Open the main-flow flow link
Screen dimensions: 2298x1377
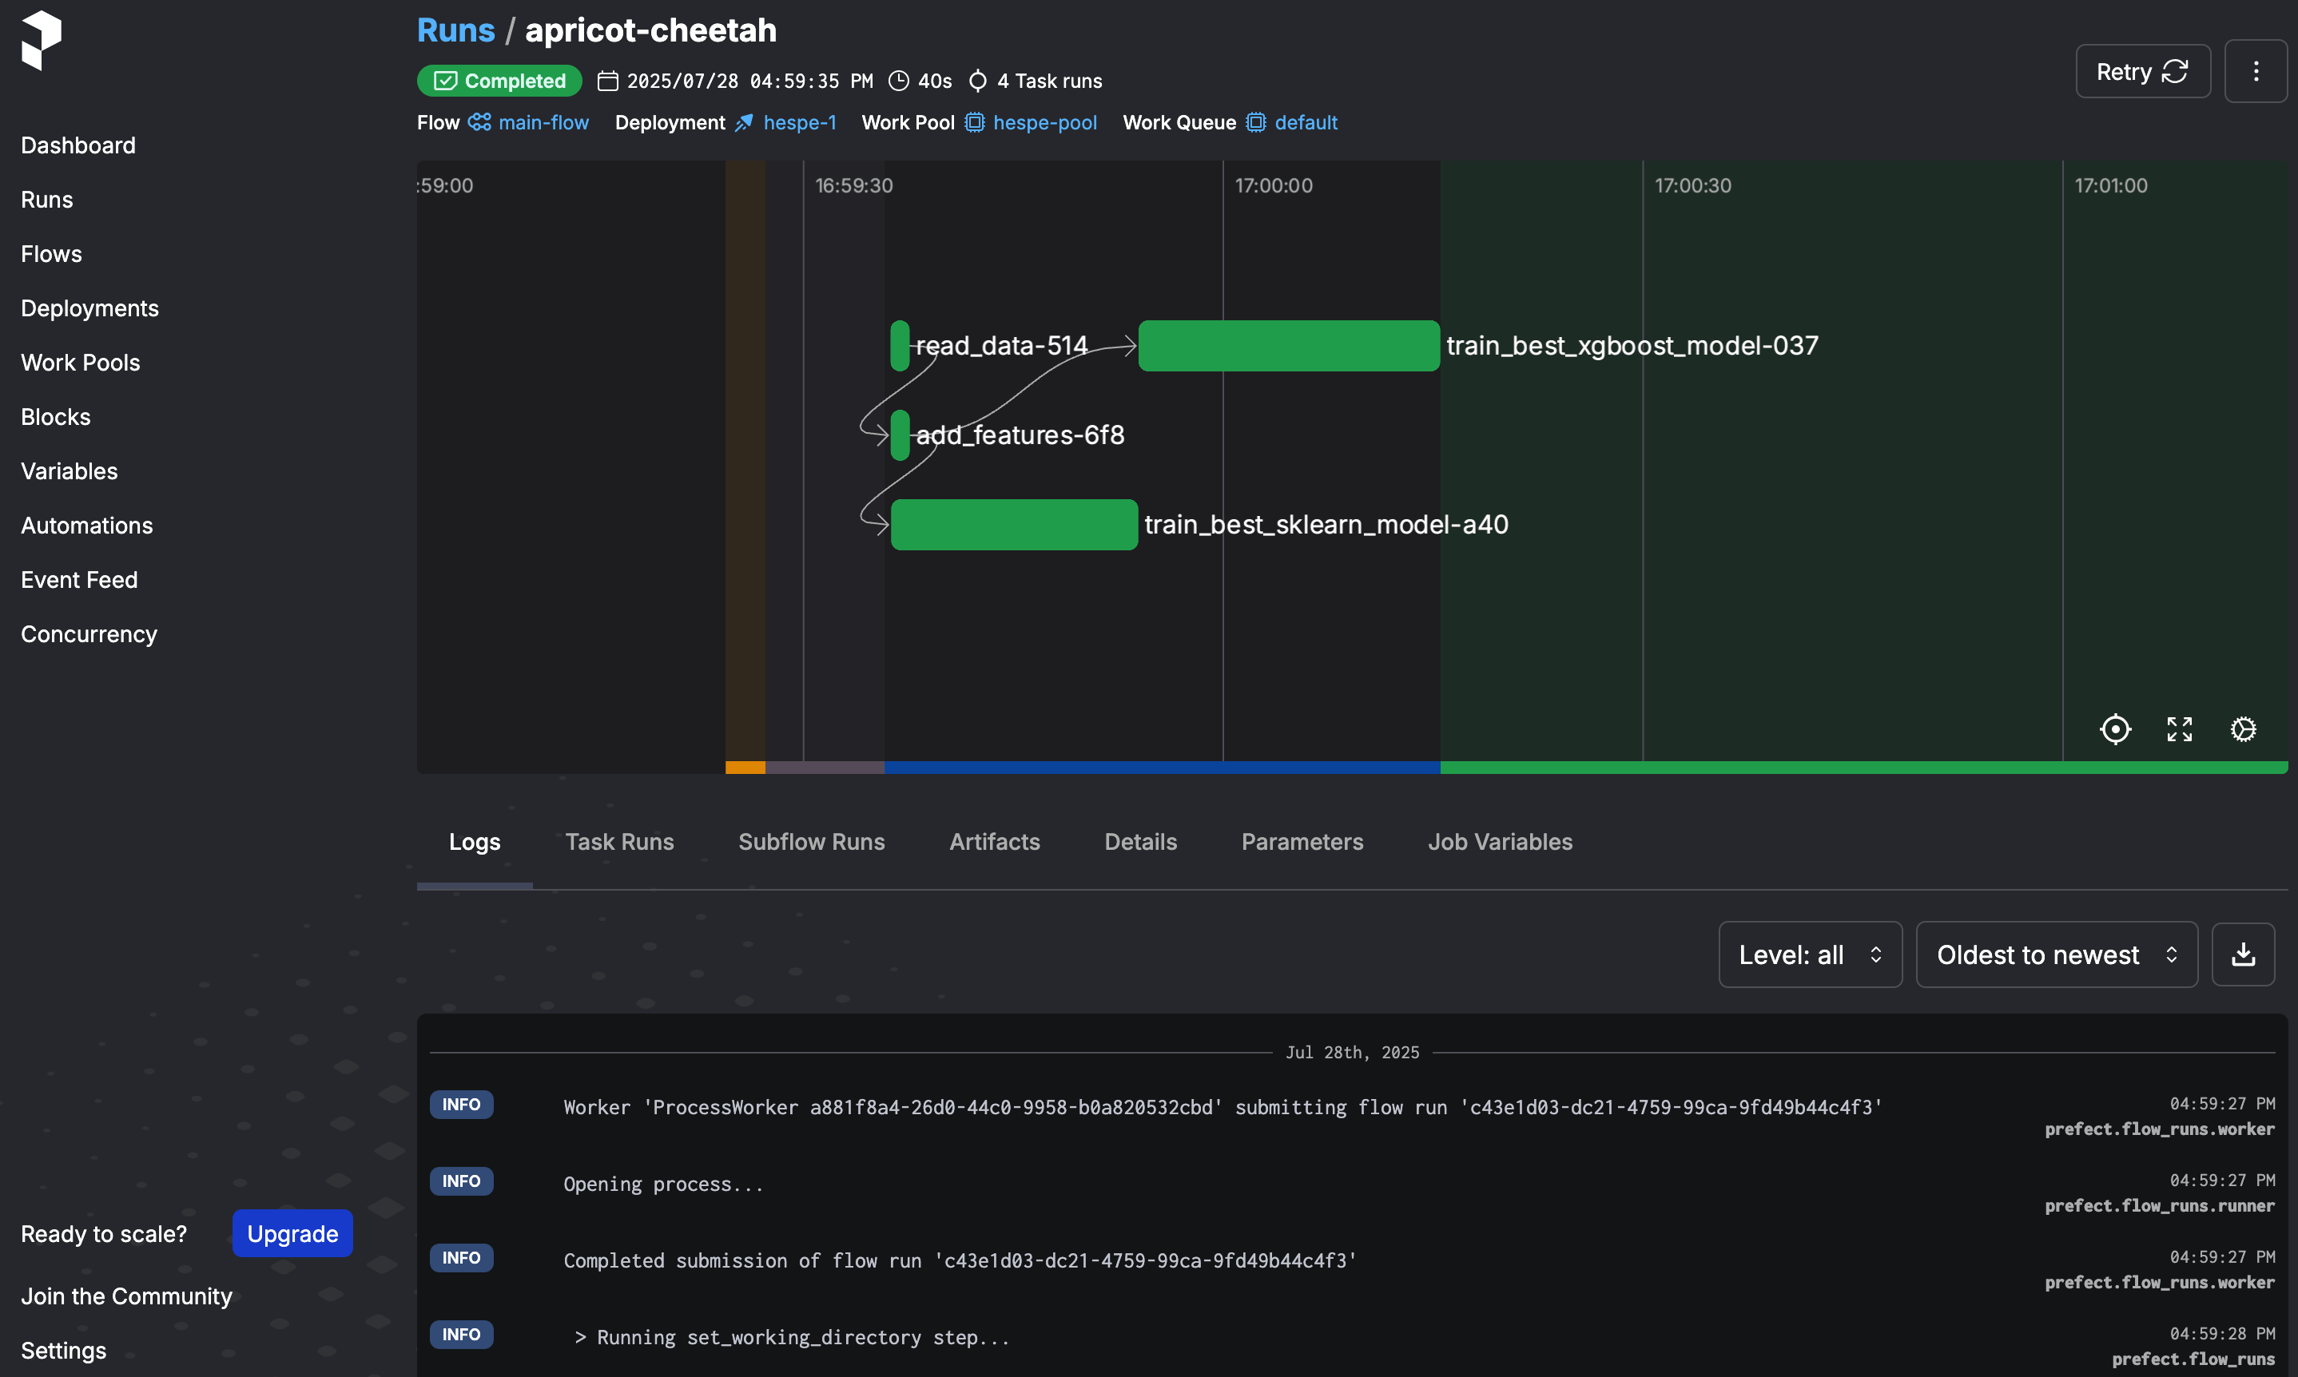pos(543,122)
